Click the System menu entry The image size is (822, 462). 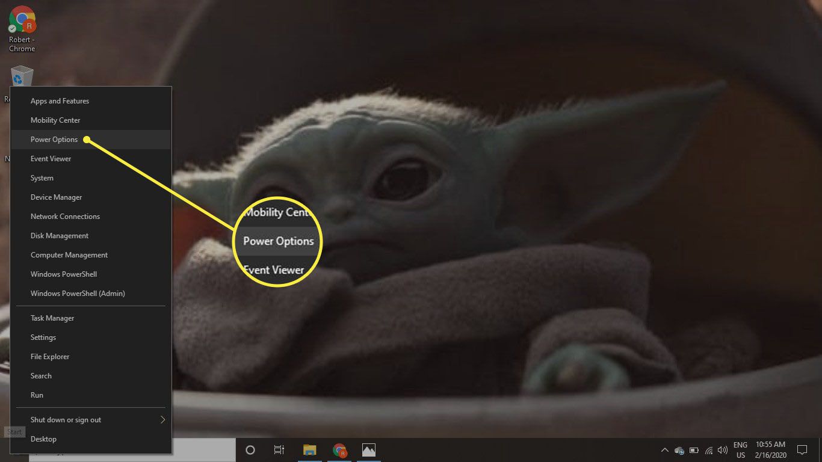pyautogui.click(x=91, y=178)
